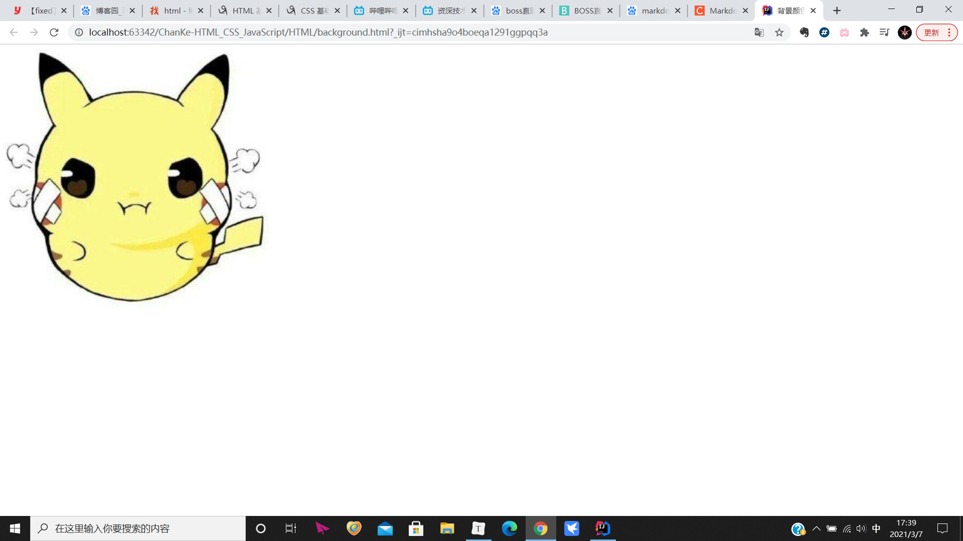Click the blue hashtag extension icon

click(x=824, y=33)
